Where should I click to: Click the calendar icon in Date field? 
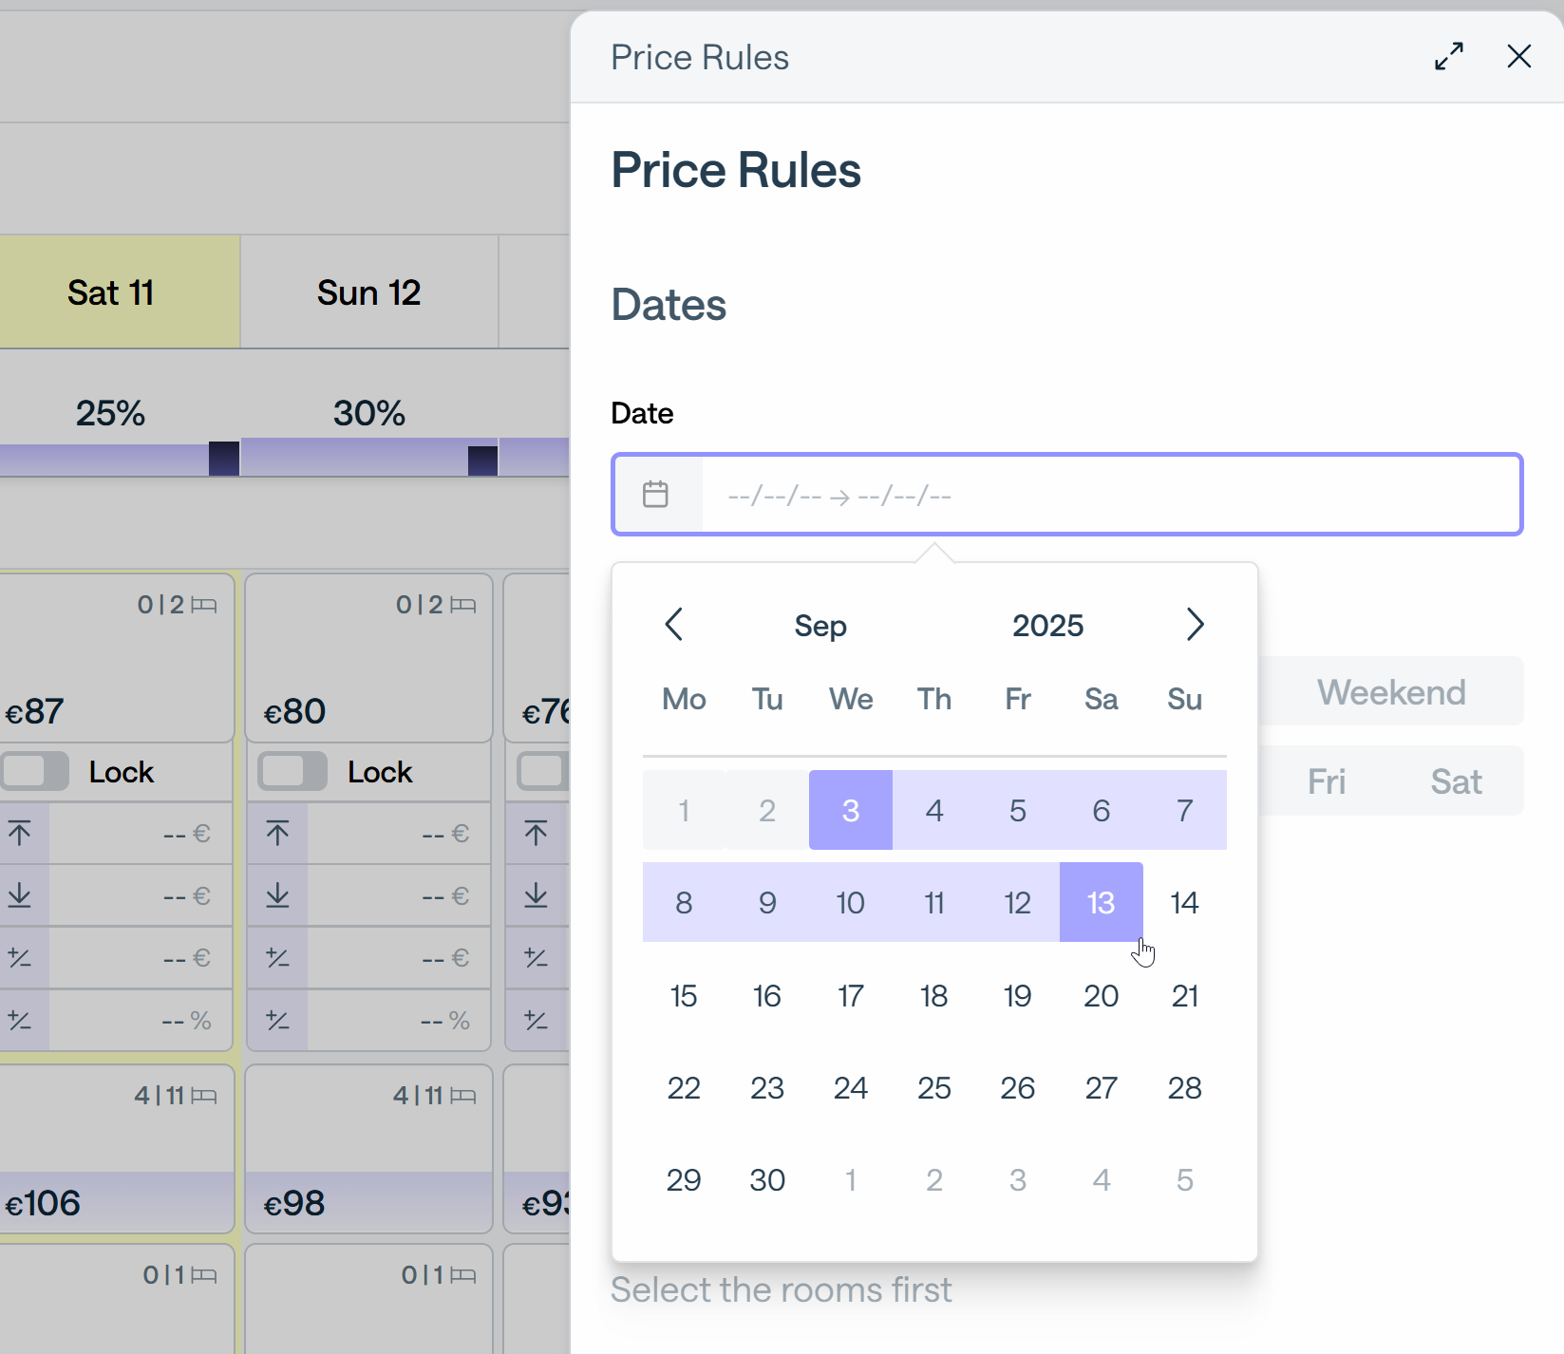click(655, 495)
